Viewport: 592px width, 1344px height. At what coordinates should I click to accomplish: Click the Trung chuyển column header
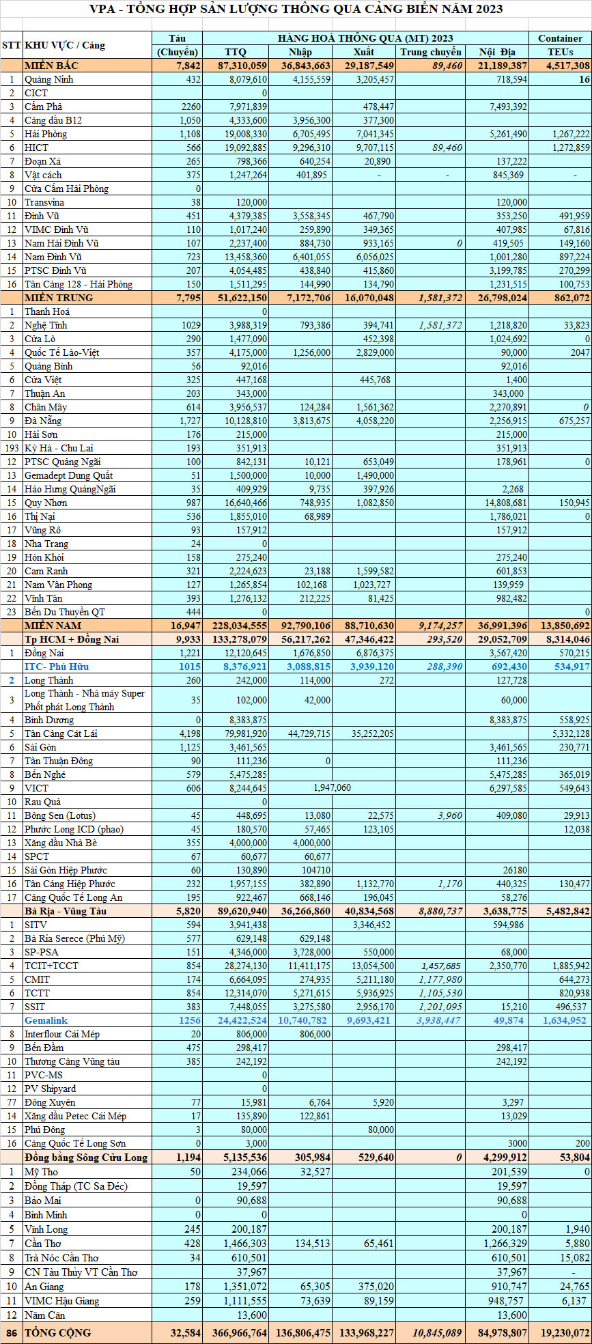point(430,52)
